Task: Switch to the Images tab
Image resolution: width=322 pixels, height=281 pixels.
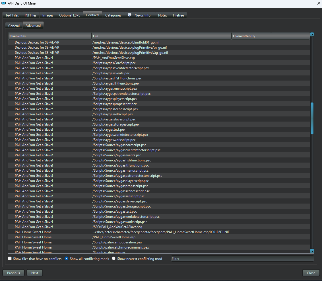Action: (48, 15)
